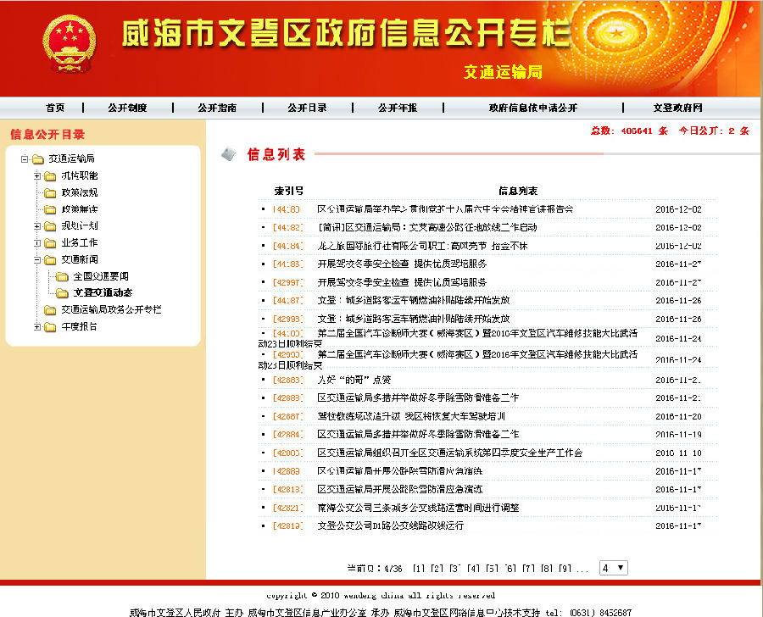Expand the 规划计划 tree node

click(x=37, y=226)
